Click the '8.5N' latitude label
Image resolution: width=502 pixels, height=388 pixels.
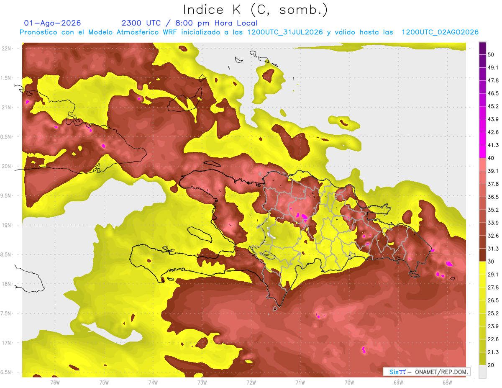(x=6, y=254)
